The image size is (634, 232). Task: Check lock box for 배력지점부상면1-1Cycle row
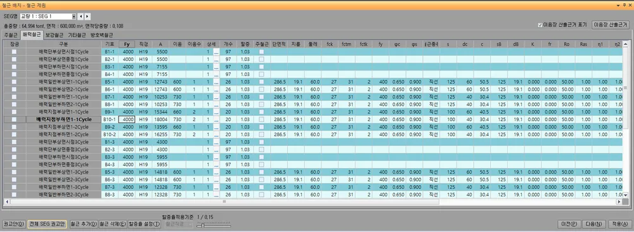pyautogui.click(x=14, y=112)
